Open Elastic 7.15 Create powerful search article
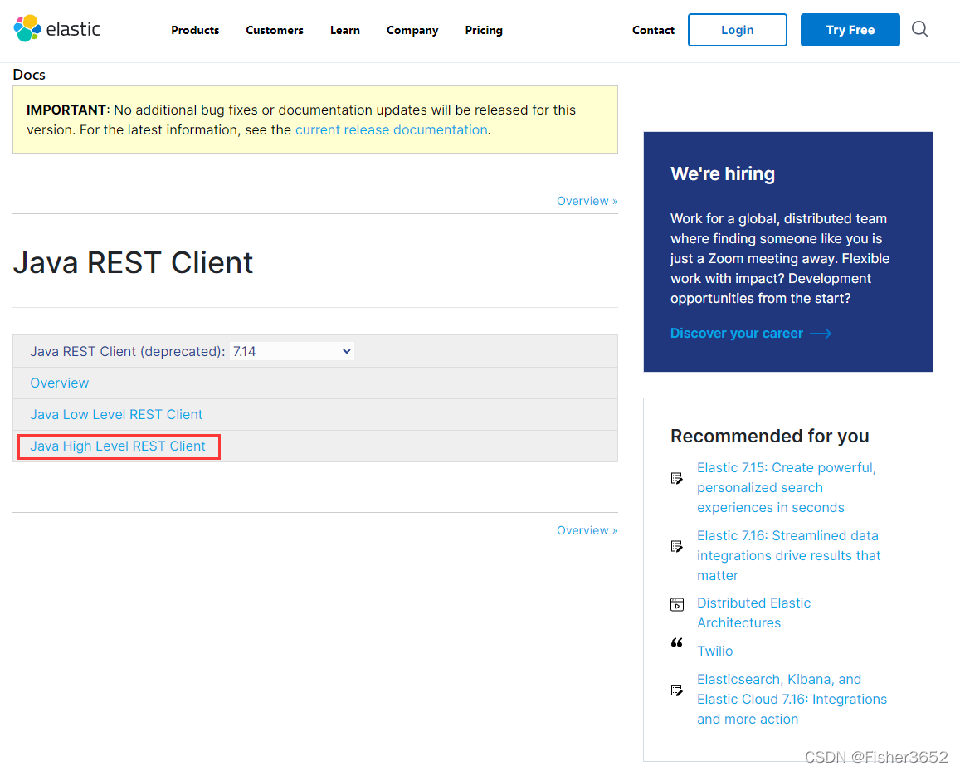This screenshot has height=771, width=960. (786, 487)
